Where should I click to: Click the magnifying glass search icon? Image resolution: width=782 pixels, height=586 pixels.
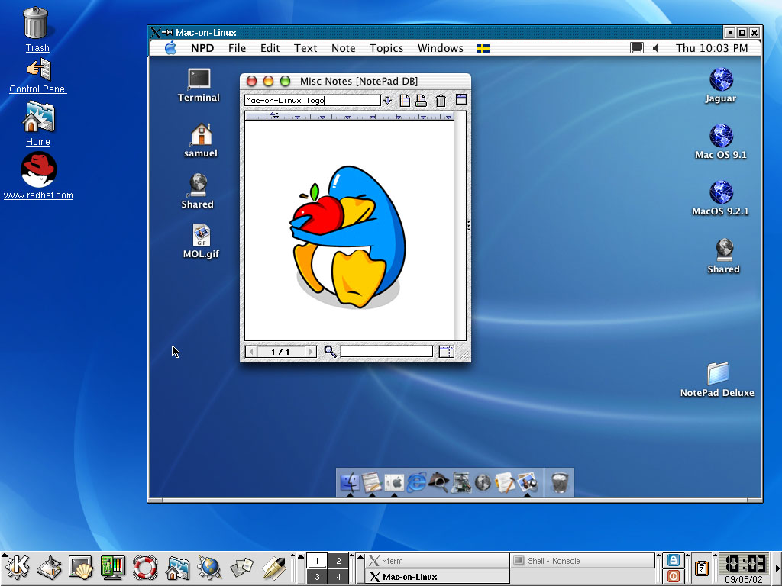(330, 352)
